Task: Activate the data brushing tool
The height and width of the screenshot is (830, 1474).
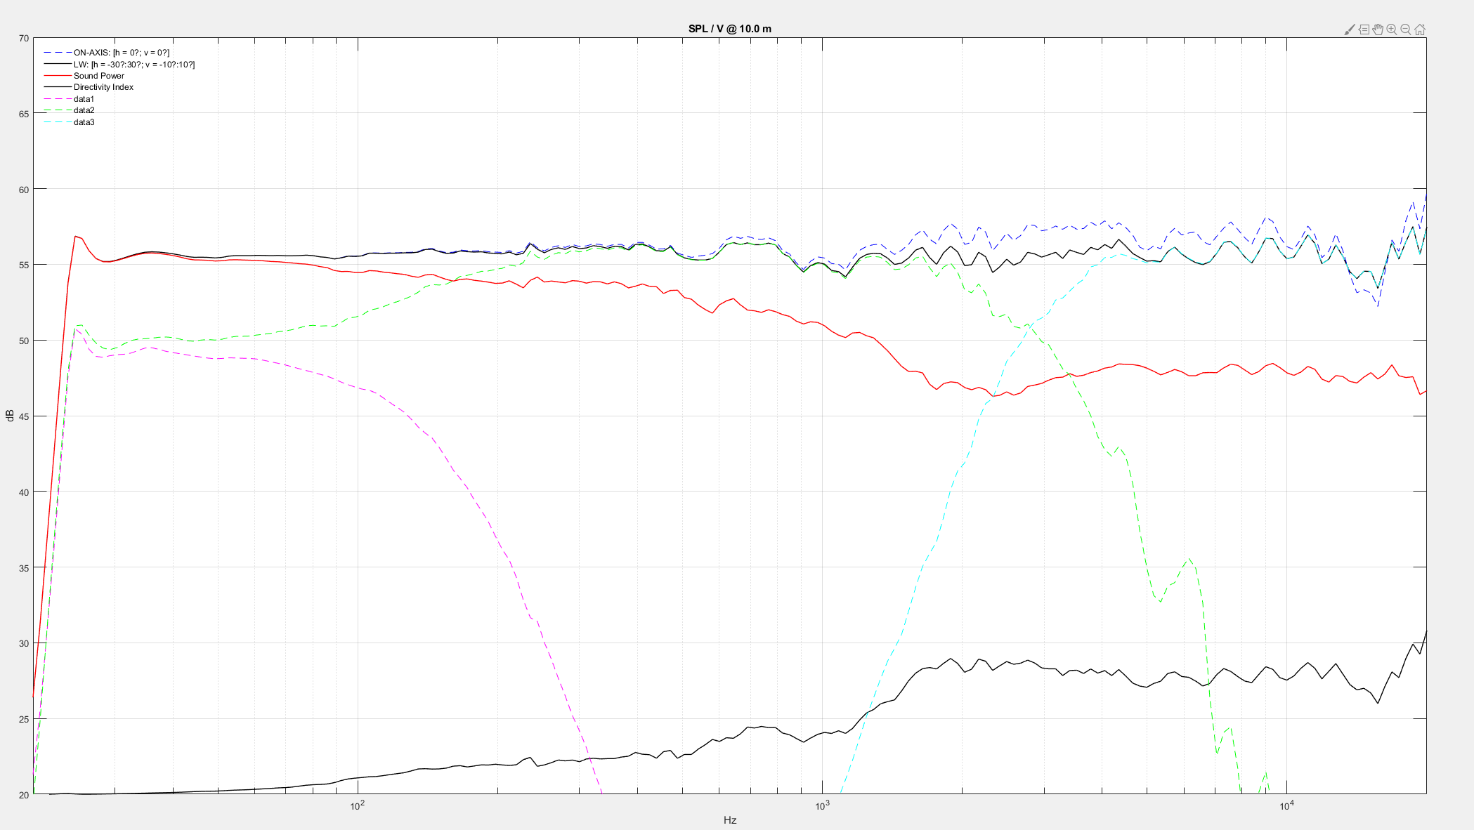Action: pyautogui.click(x=1350, y=29)
